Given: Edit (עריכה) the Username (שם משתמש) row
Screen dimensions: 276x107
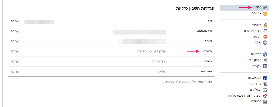Looking at the screenshot, I should [x=15, y=31].
